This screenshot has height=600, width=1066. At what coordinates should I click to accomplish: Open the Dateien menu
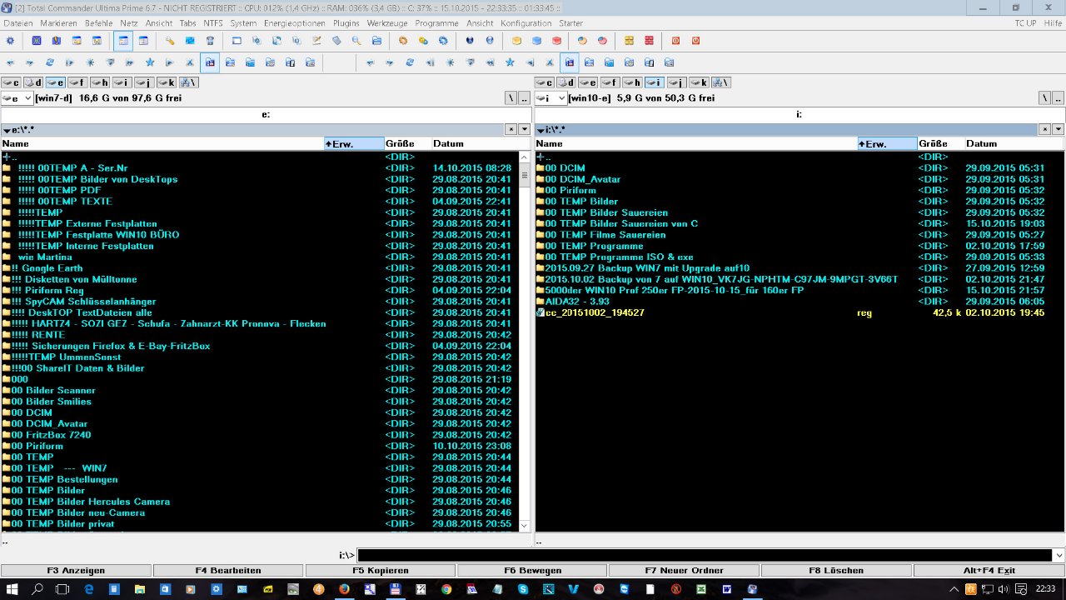click(17, 23)
